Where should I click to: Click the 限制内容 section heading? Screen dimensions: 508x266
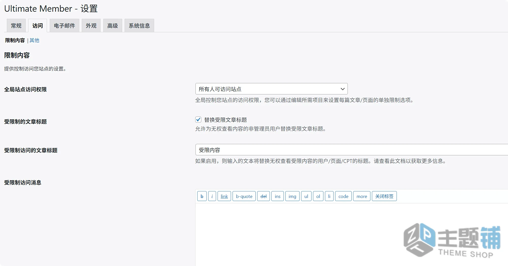tap(17, 55)
